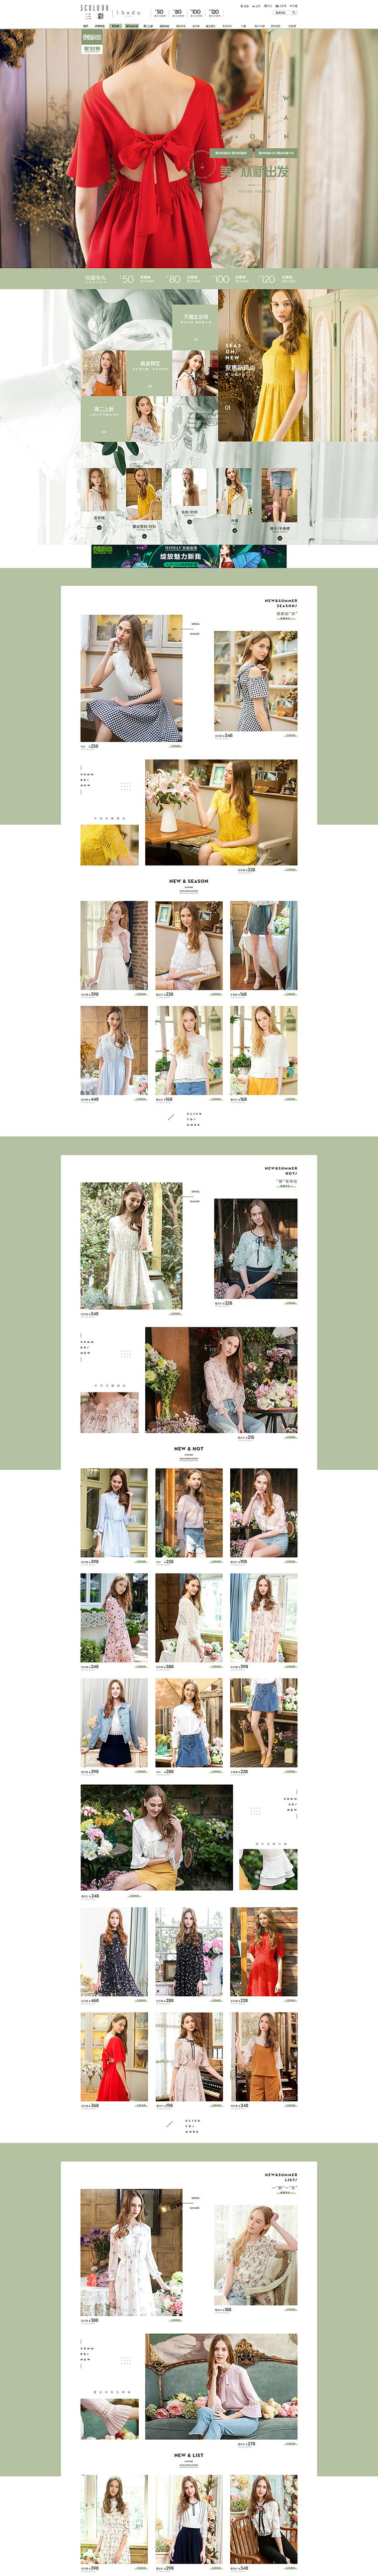Open the ¥278 pink blouse sofa banner
The height and width of the screenshot is (2576, 378).
[x=221, y=2387]
